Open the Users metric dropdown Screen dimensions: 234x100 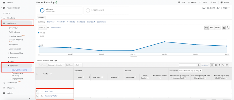click(x=42, y=27)
